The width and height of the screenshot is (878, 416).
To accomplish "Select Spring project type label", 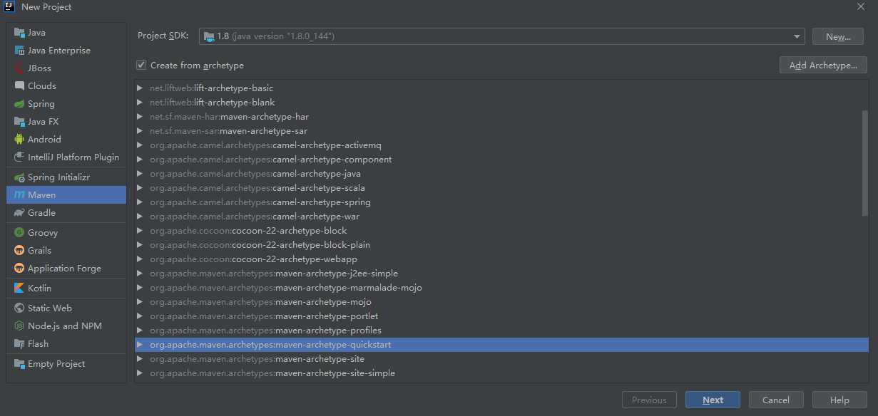I will click(x=41, y=104).
